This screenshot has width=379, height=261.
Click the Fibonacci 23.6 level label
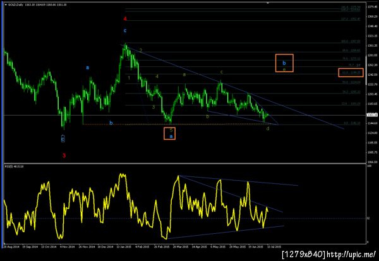click(351, 104)
